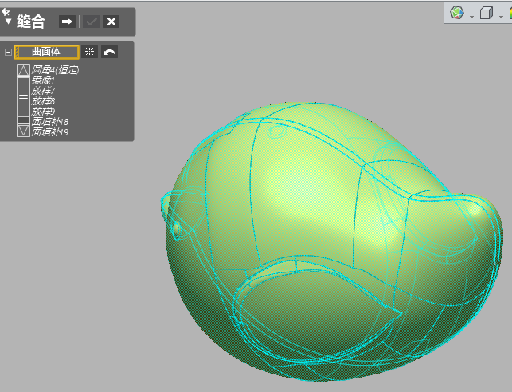Screen dimensions: 512x392
Task: Confirm 缝合 with the checkmark button
Action: (x=91, y=22)
